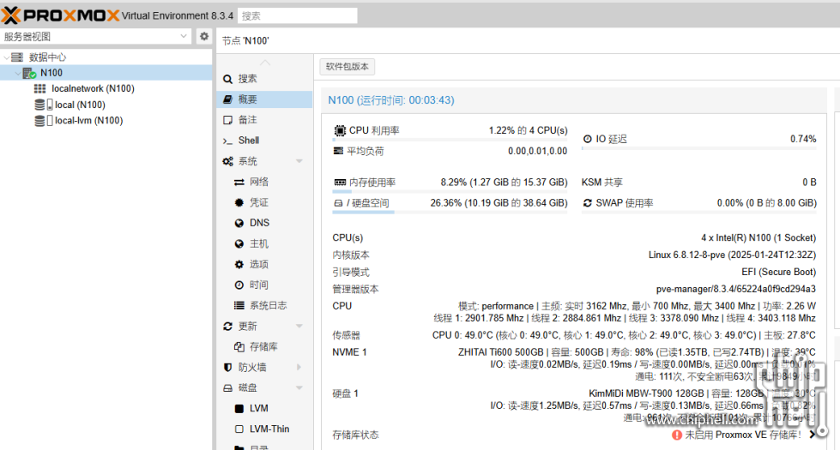Viewport: 840px width, 450px height.
Task: Click the repositories copy icon
Action: point(239,347)
